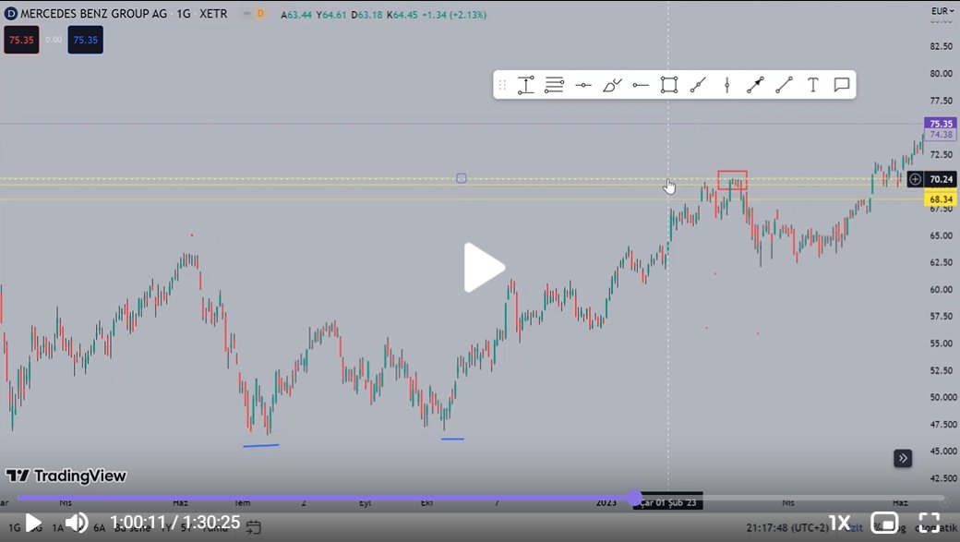Click the purple video progress handle
960x542 pixels.
(x=635, y=498)
